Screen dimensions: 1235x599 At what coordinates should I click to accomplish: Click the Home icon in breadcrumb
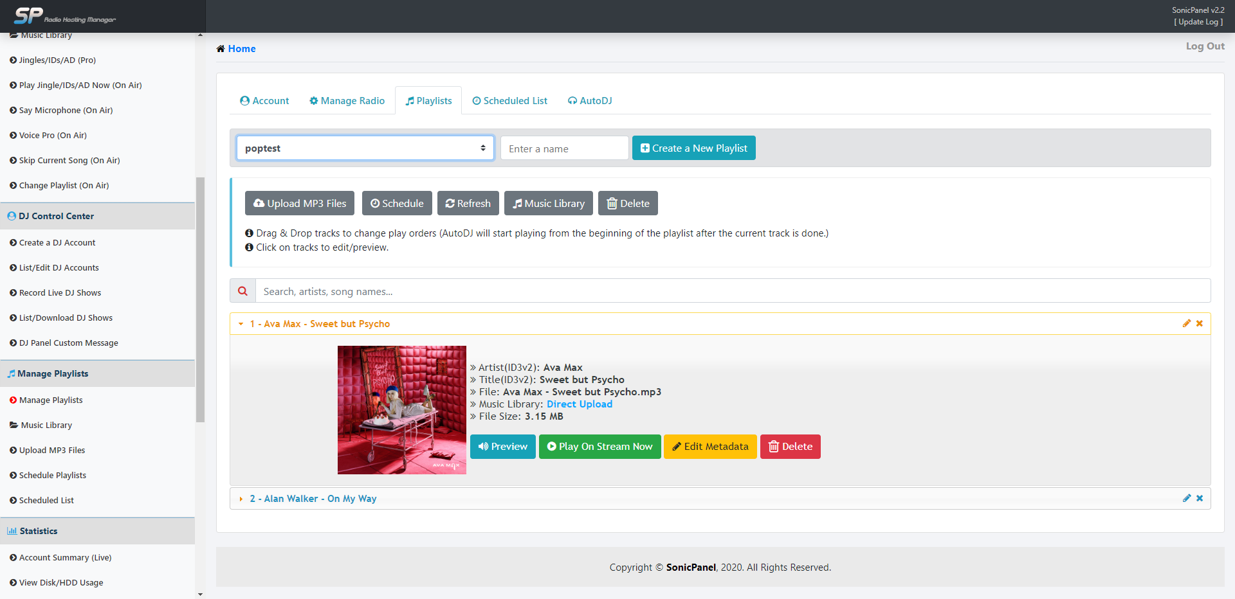pos(221,49)
